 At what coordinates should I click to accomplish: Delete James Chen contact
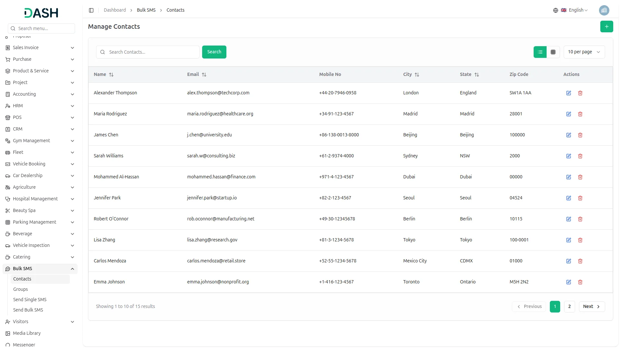click(580, 135)
